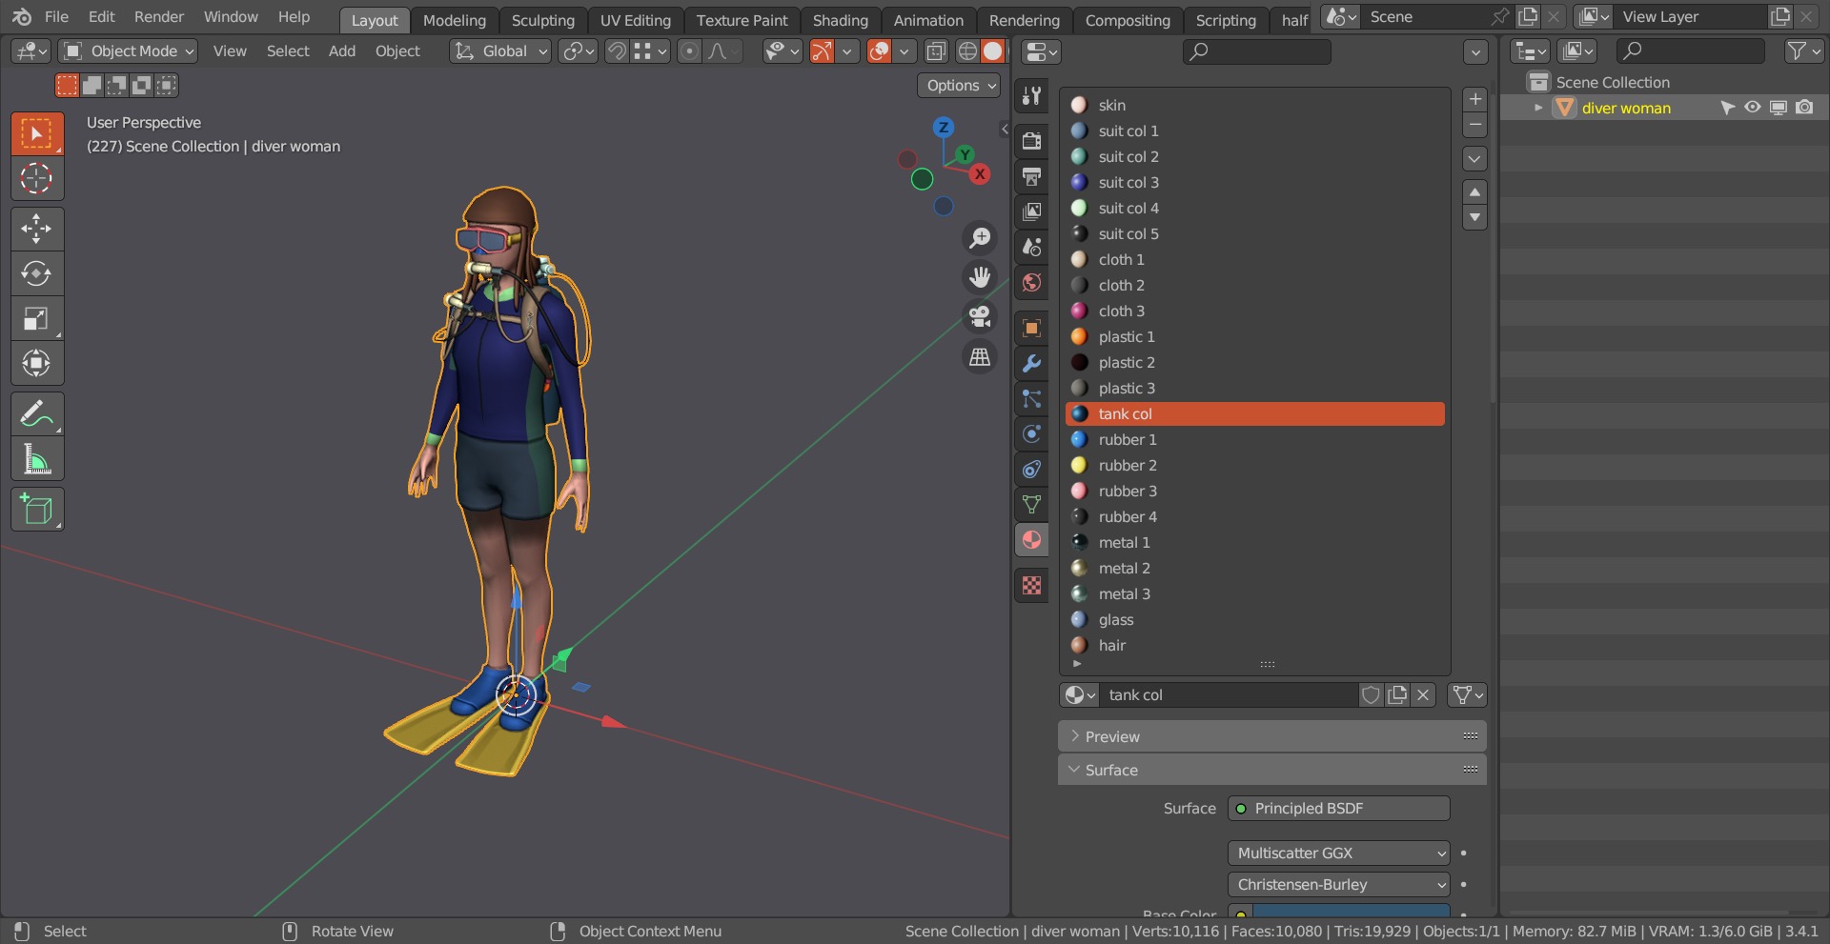Open the View Layer properties tab
Image resolution: width=1830 pixels, height=944 pixels.
point(1031,211)
